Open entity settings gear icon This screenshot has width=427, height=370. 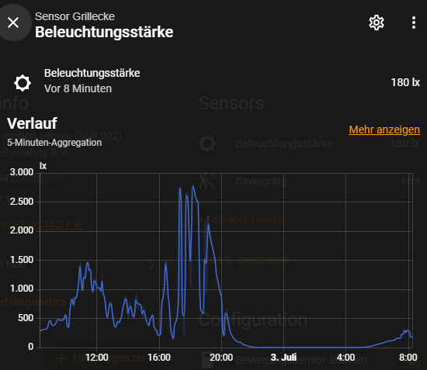(377, 22)
